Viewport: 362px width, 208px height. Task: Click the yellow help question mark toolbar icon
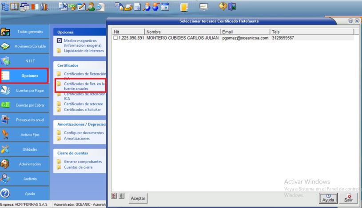pyautogui.click(x=223, y=6)
